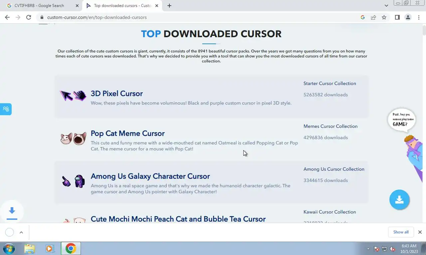This screenshot has height=255, width=426.
Task: Click the Among Us Galaxy cursor thumbnail
Action: (x=74, y=181)
